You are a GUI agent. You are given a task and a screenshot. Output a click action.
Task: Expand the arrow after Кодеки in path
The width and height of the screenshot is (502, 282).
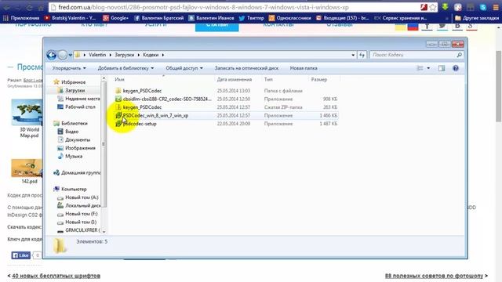pos(163,55)
